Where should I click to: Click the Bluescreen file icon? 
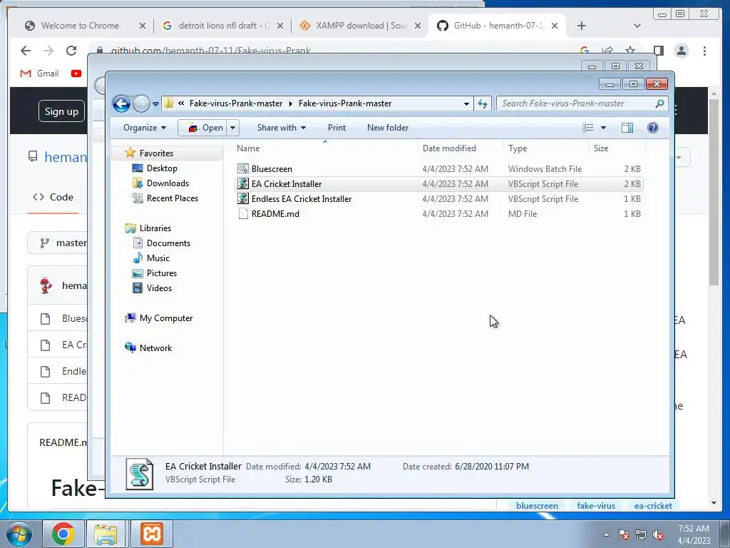[x=242, y=168]
